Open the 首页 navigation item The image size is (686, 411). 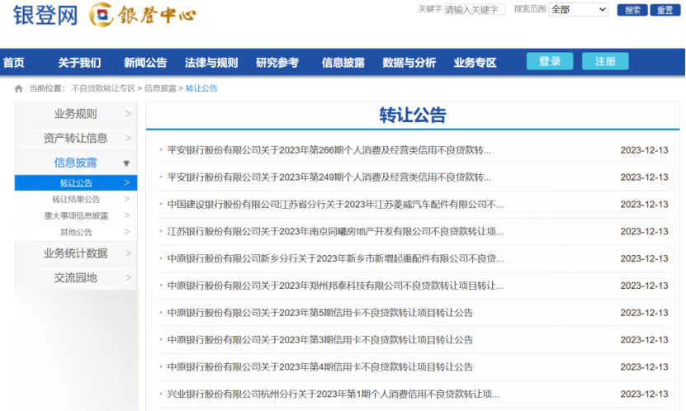click(13, 63)
